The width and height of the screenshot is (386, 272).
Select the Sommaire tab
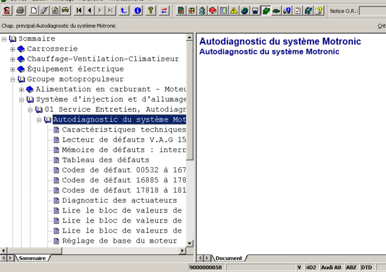pos(32,258)
